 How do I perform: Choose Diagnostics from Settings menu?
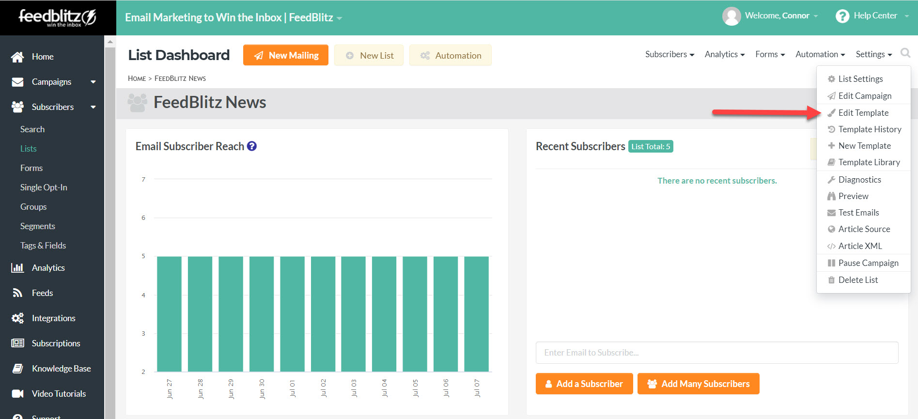click(x=863, y=180)
